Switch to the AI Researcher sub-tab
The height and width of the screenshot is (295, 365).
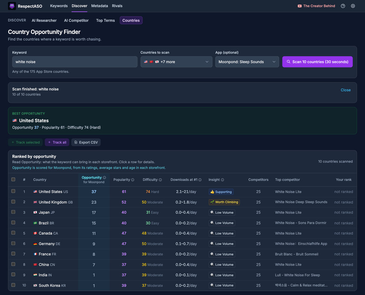pyautogui.click(x=44, y=20)
